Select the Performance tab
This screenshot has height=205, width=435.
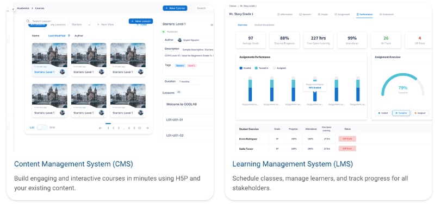pos(364,14)
